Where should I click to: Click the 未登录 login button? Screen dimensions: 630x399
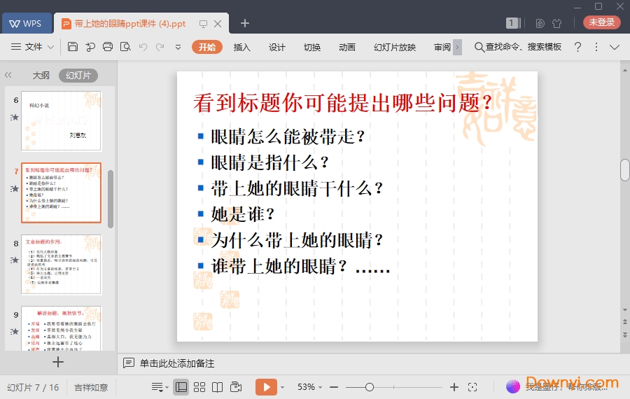point(601,22)
